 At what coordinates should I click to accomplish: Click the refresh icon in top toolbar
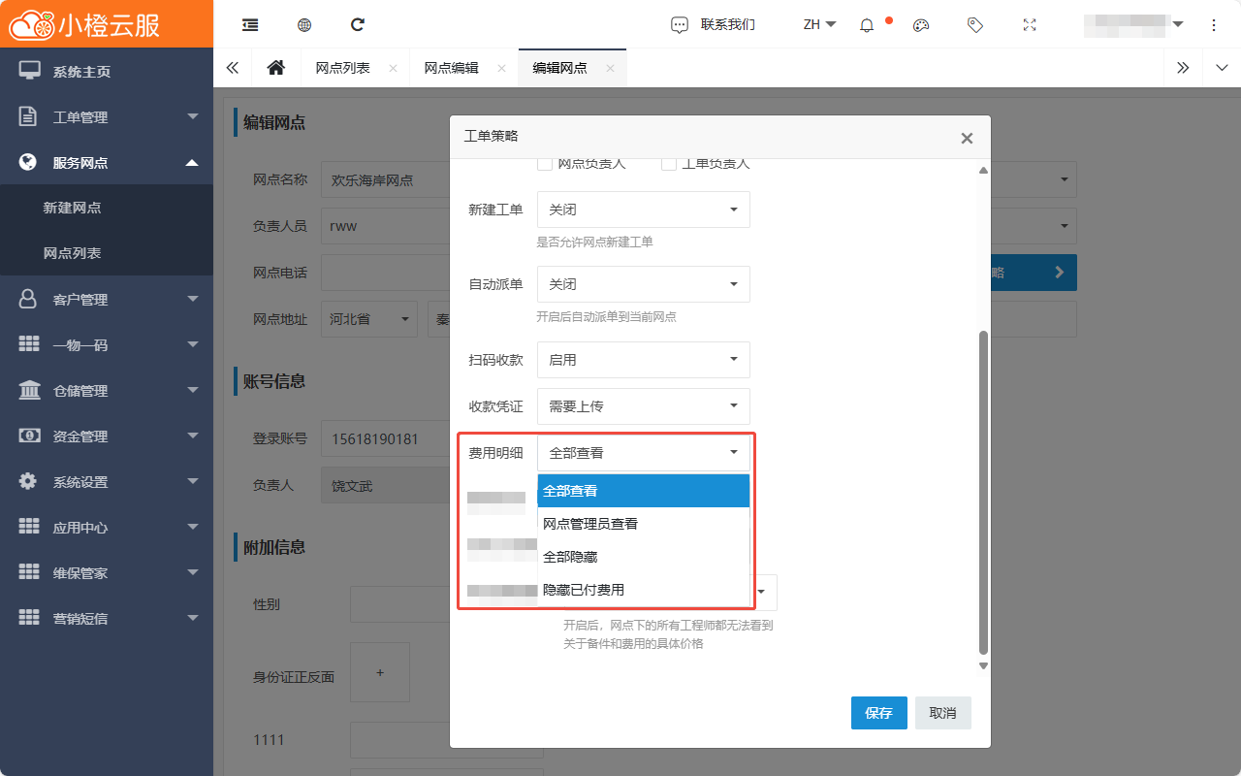tap(358, 25)
